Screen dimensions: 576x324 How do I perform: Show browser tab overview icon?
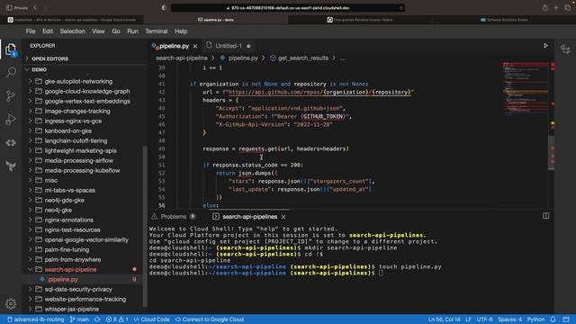pos(568,8)
